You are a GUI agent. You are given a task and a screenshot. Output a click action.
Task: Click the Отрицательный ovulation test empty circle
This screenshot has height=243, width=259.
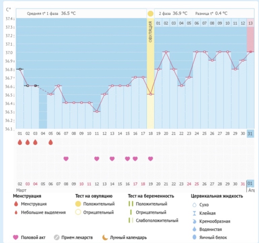79,212
